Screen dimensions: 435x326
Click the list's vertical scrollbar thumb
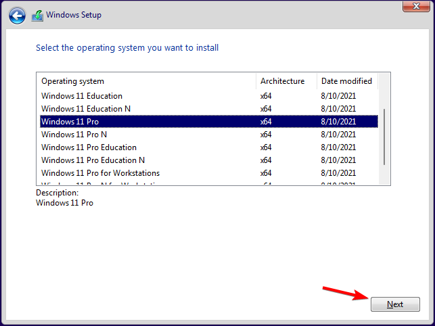384,137
